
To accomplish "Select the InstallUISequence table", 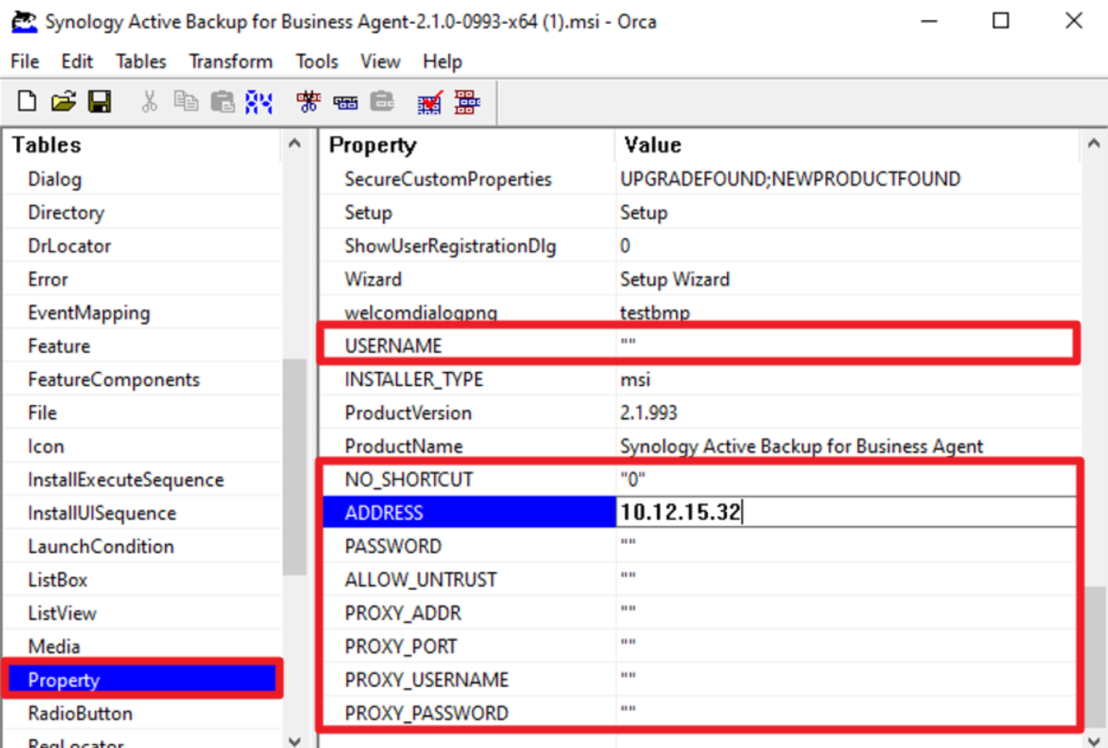I will click(x=102, y=513).
